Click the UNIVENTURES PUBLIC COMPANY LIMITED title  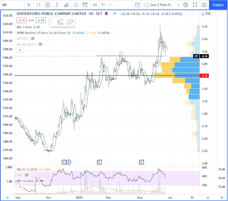tap(51, 14)
